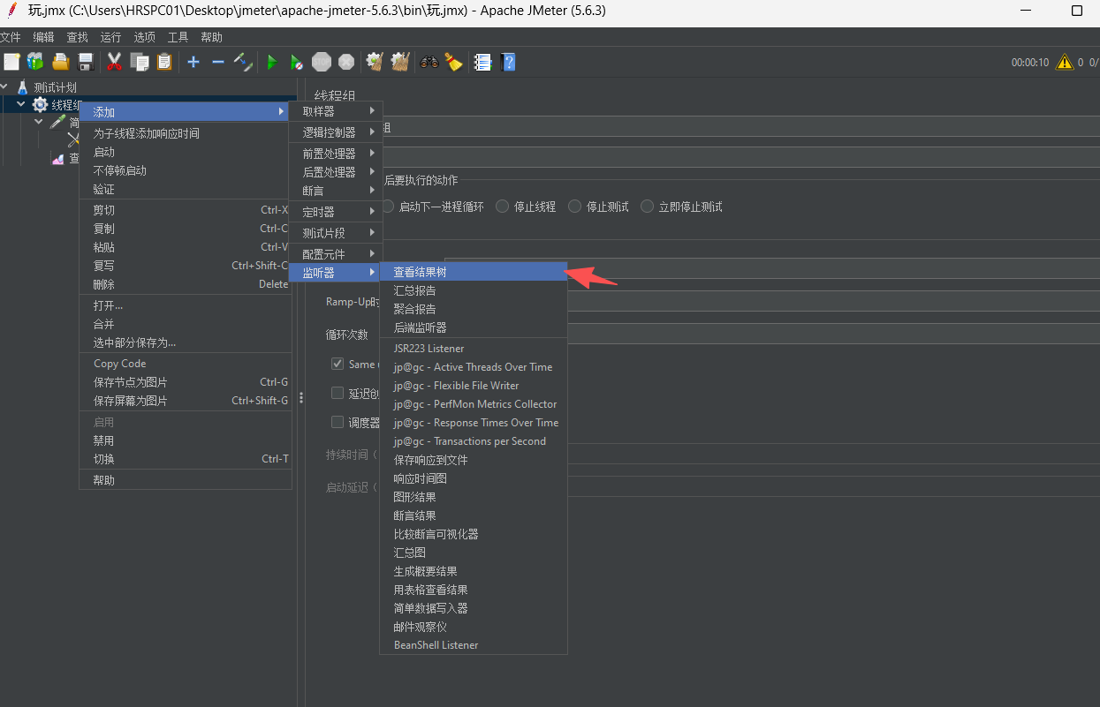Screen dimensions: 1100x707
Task: Click the yellow warning triangle icon
Action: click(x=1064, y=62)
